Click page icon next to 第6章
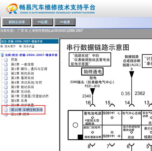152x151 pixels. pyautogui.click(x=6, y=92)
